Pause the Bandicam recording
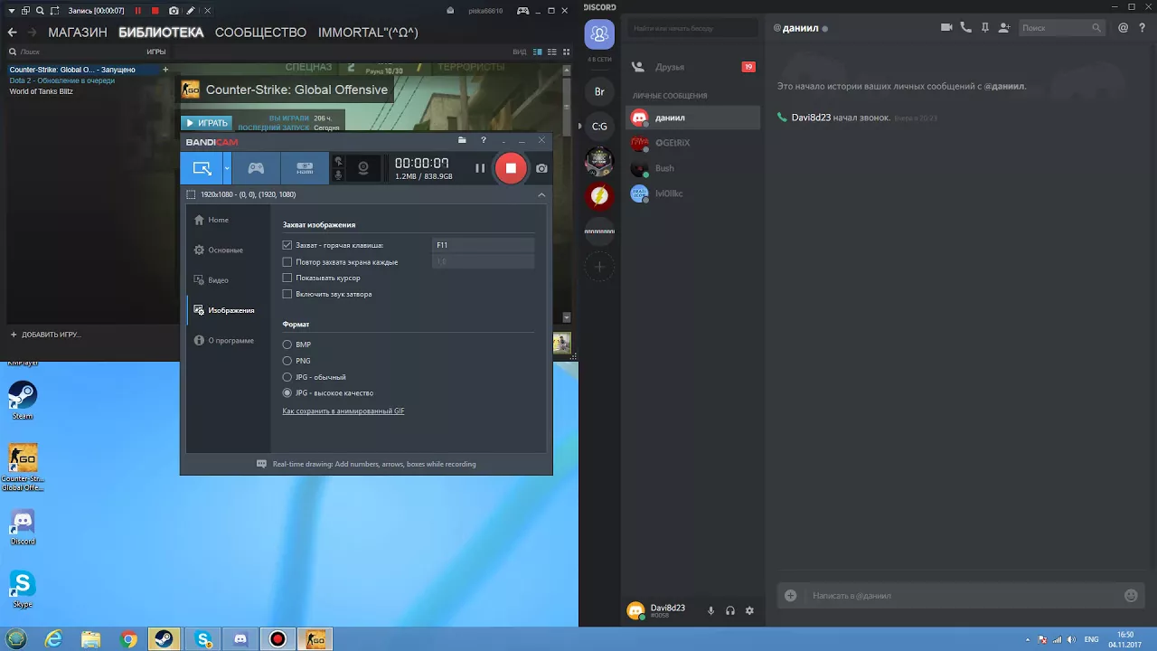 click(x=480, y=168)
